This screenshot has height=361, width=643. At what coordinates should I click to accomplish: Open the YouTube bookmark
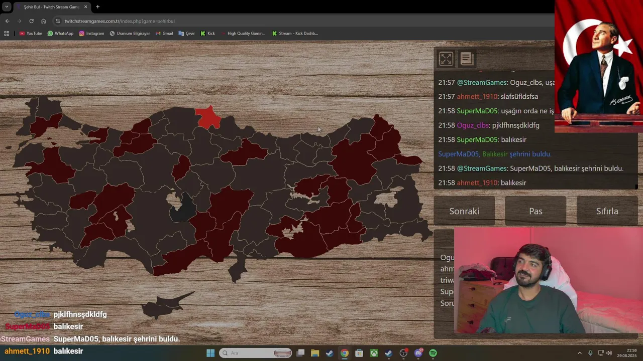click(x=31, y=34)
